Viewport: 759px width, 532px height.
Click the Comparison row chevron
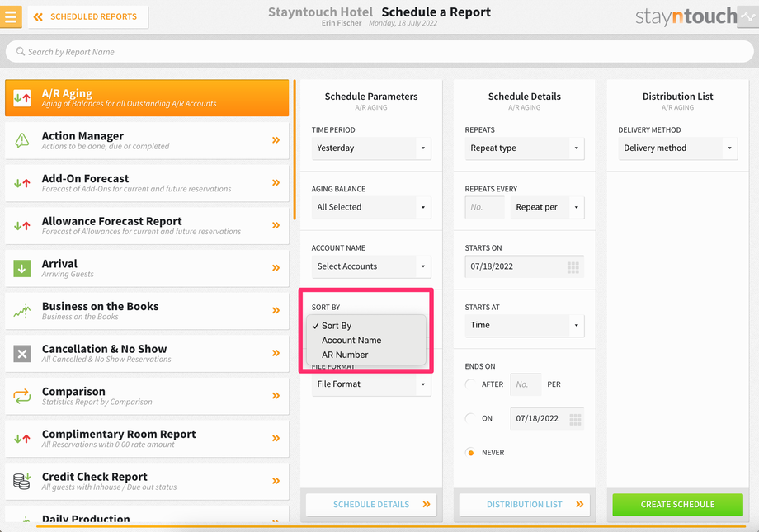[x=276, y=396]
